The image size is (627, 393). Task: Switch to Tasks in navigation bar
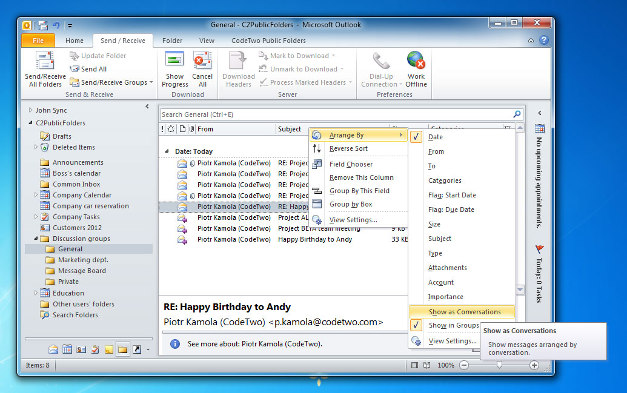(x=95, y=349)
